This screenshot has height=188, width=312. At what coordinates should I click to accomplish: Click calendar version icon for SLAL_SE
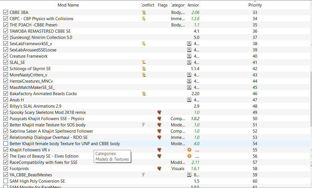pos(189,62)
